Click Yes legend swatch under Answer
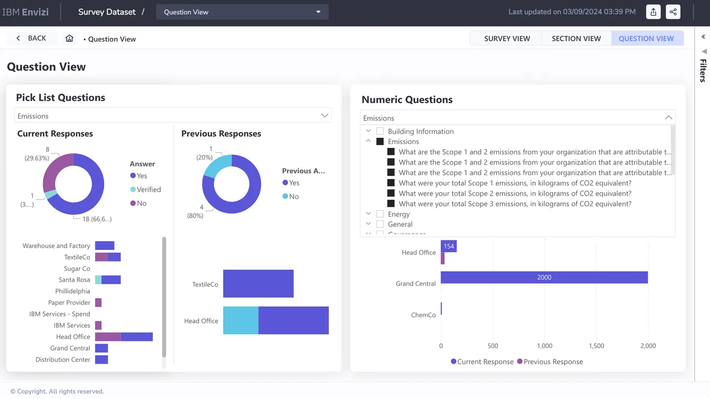 [133, 176]
